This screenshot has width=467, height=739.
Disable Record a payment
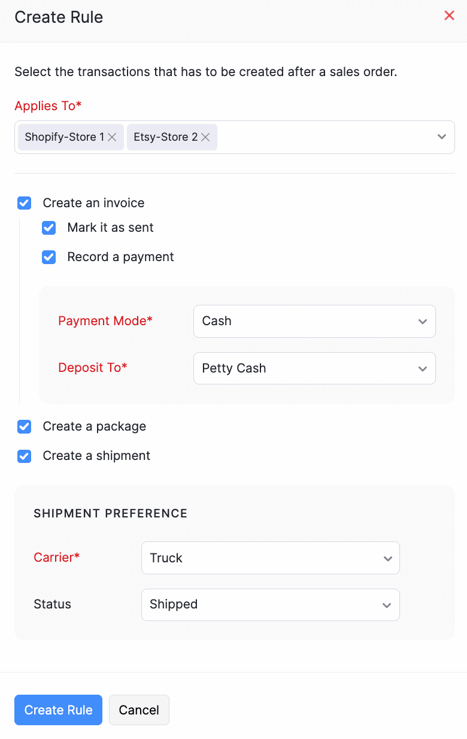tap(48, 257)
